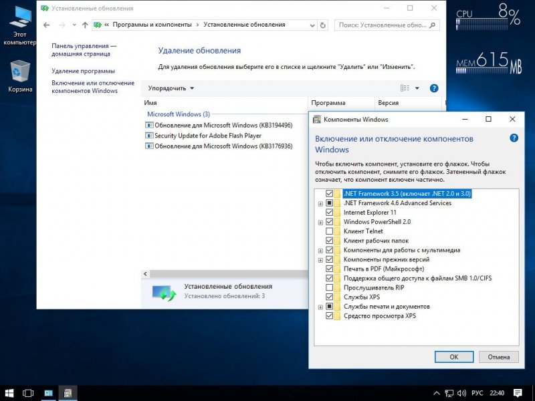The height and width of the screenshot is (401, 535).
Task: Open the view options dropdown arrow
Action: 417,88
